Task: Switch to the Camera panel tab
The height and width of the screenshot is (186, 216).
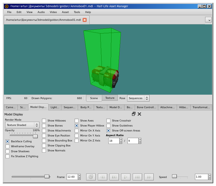Action: 11,107
